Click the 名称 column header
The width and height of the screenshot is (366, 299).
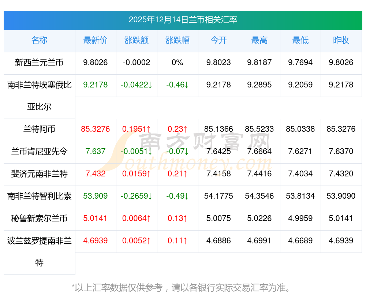pyautogui.click(x=39, y=40)
